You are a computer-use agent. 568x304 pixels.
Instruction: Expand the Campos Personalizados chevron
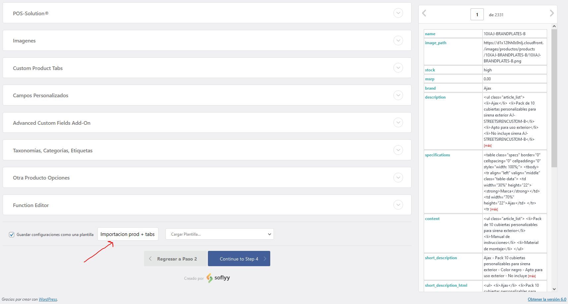[x=398, y=95]
